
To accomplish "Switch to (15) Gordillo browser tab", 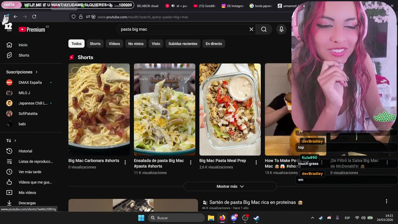I will click(x=204, y=6).
